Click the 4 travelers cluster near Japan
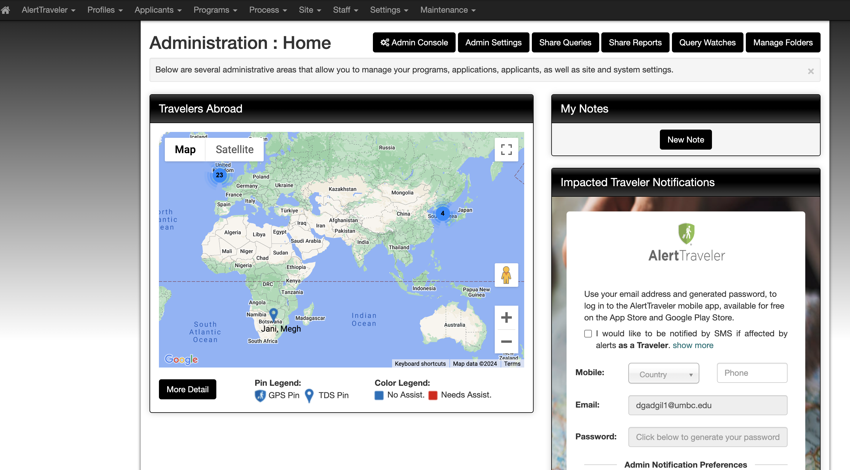This screenshot has height=470, width=850. pyautogui.click(x=442, y=213)
